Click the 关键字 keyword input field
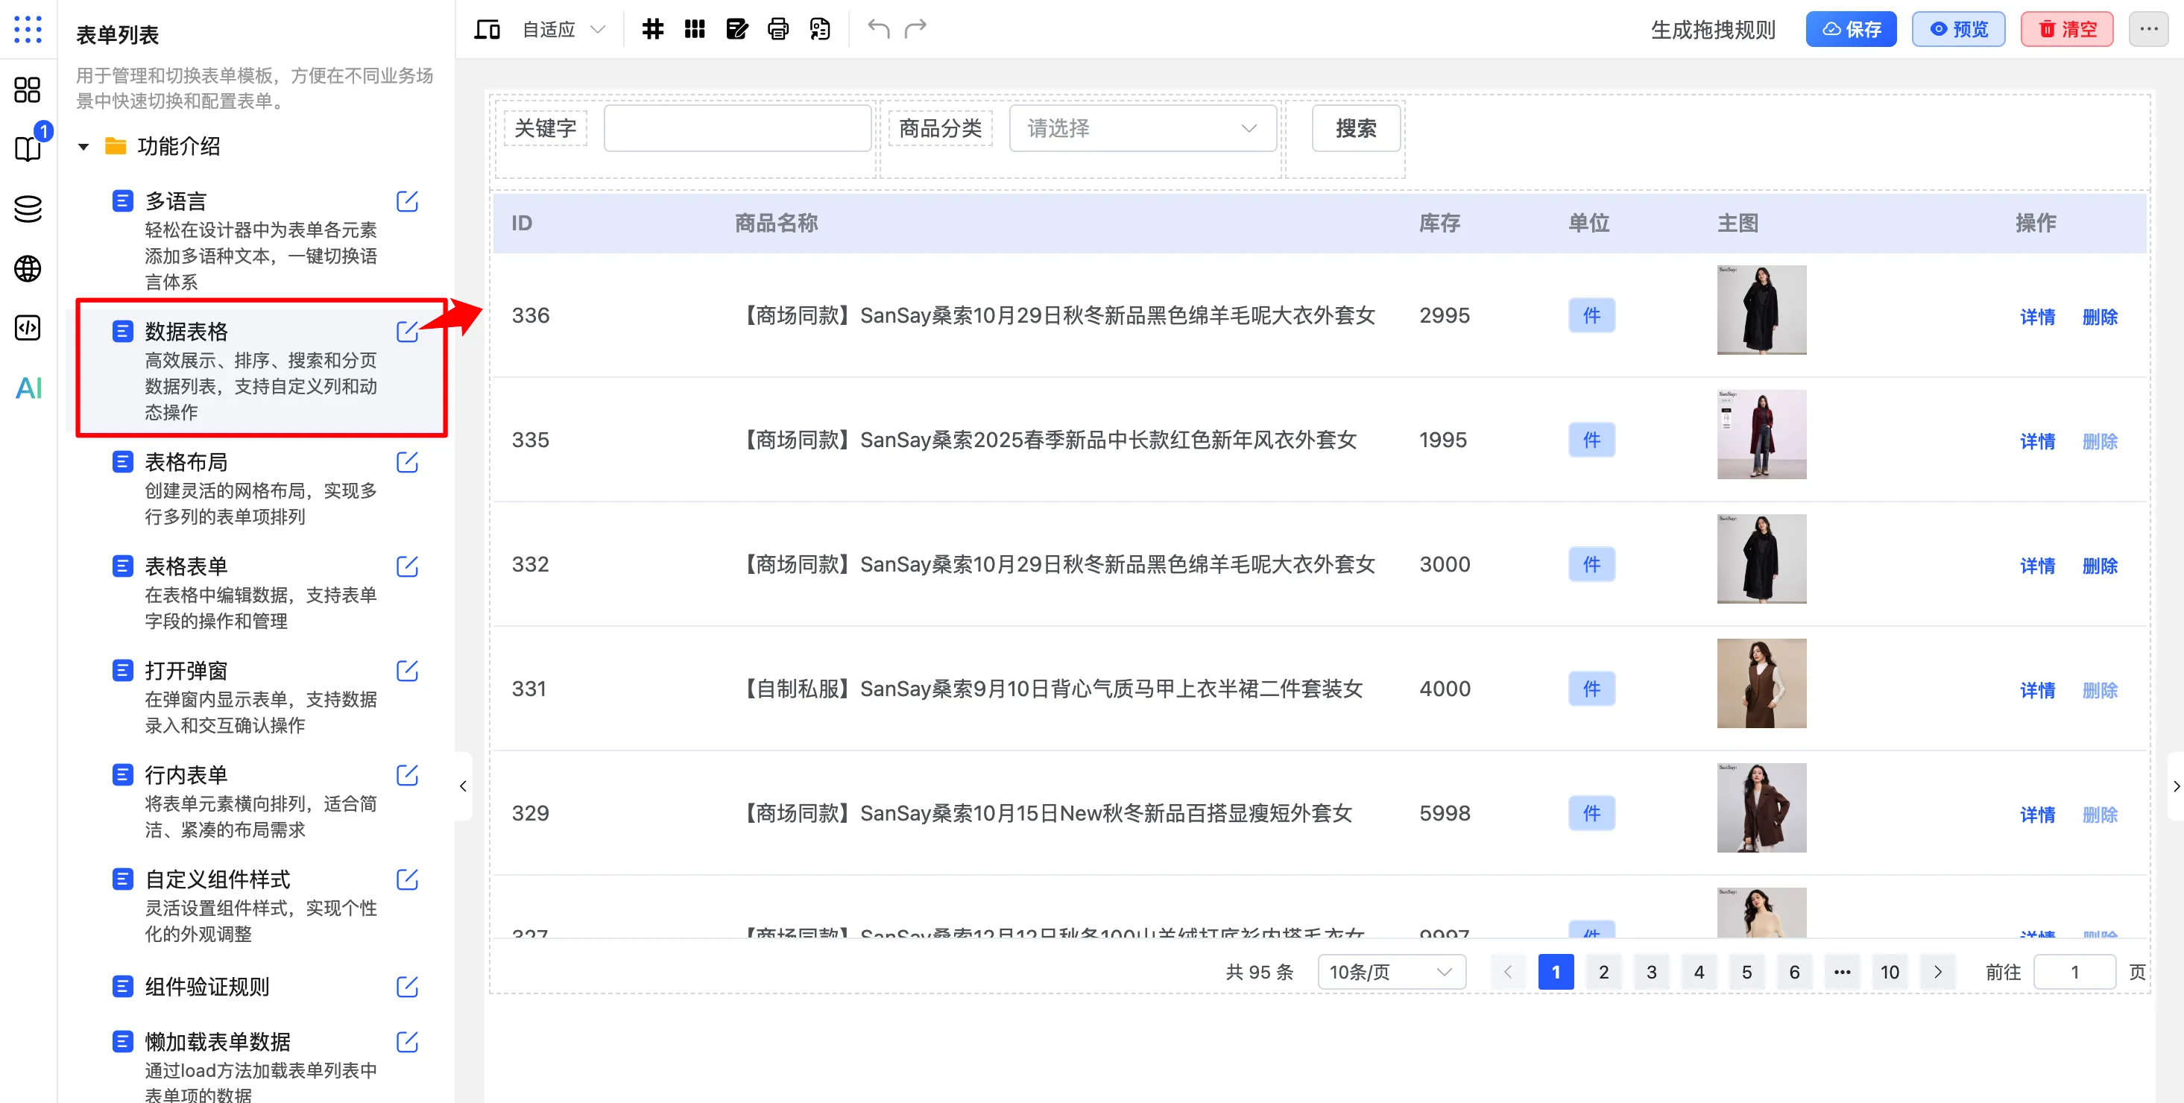 736,127
